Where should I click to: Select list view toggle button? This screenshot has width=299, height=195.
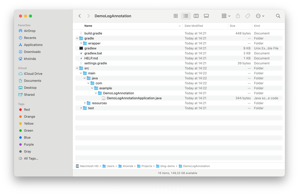(x=186, y=16)
